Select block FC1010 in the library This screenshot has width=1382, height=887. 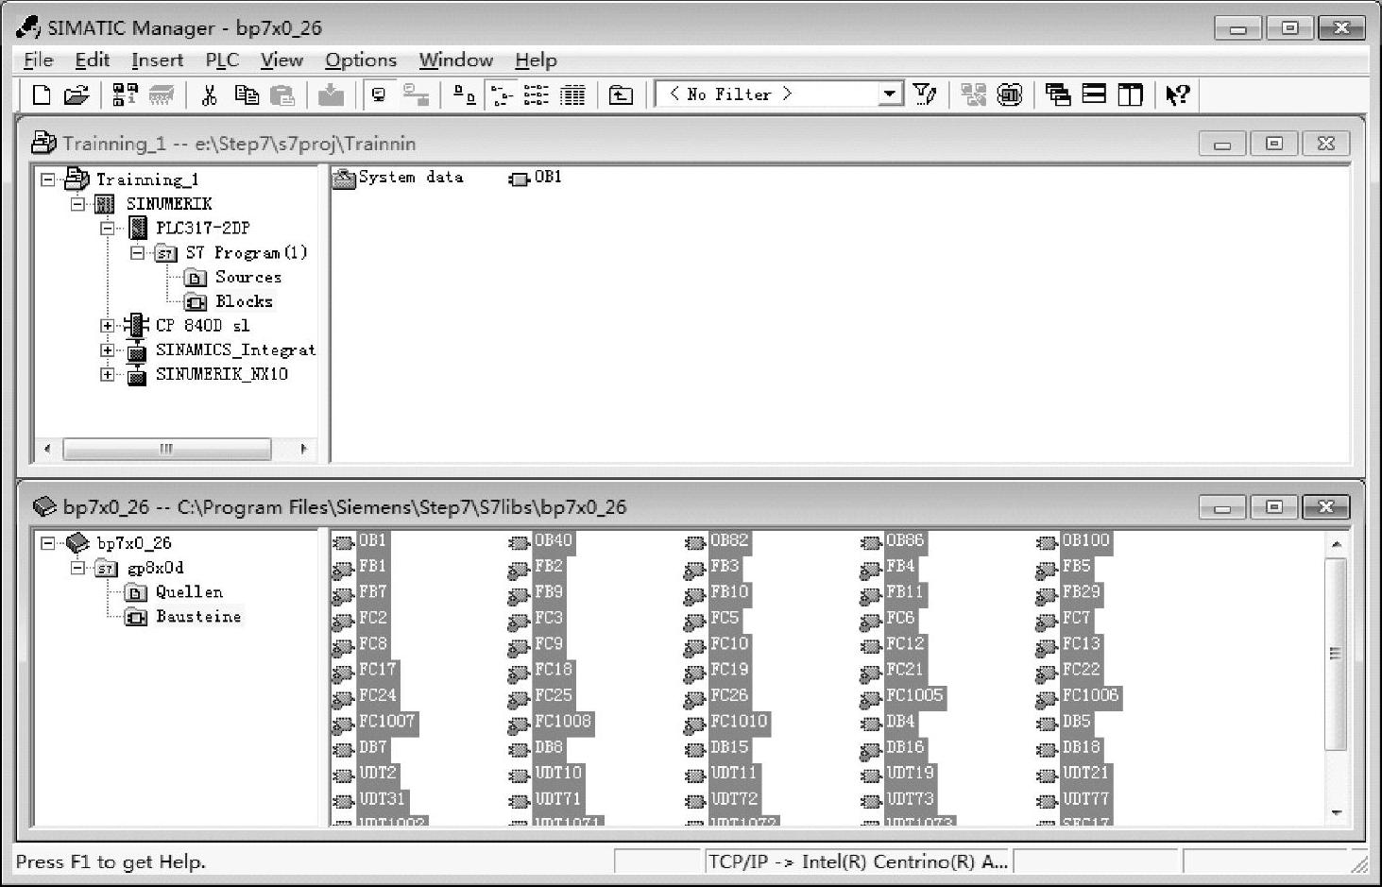739,722
